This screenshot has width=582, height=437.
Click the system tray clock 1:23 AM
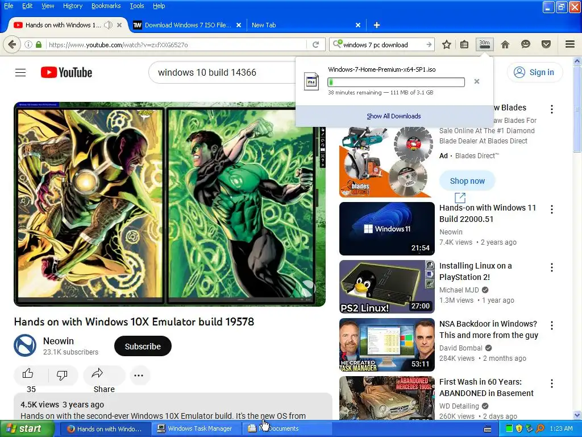click(561, 428)
